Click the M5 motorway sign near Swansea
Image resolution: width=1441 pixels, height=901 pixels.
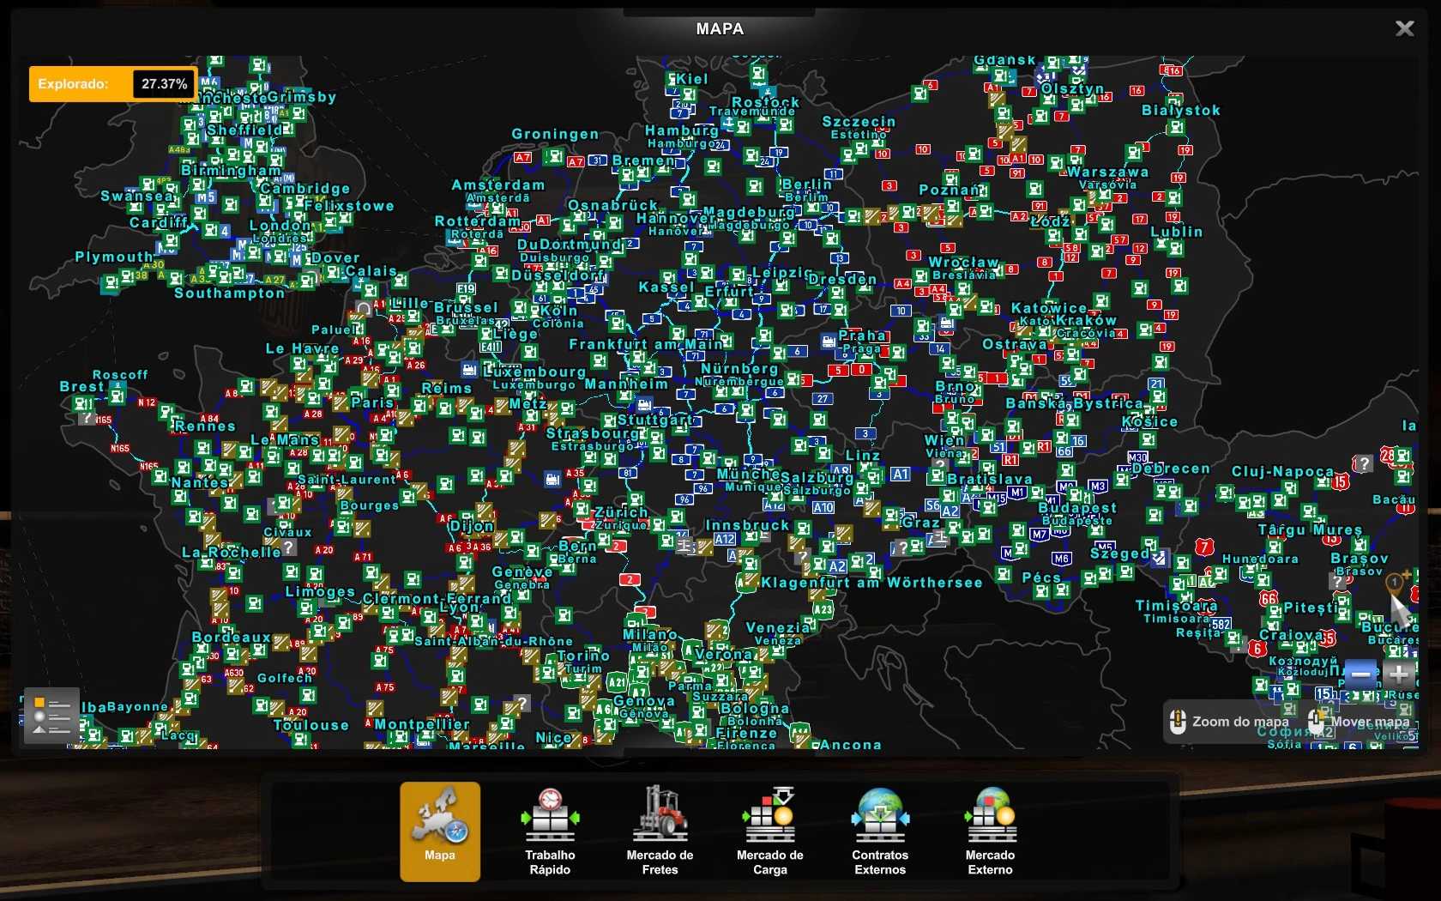(x=205, y=197)
